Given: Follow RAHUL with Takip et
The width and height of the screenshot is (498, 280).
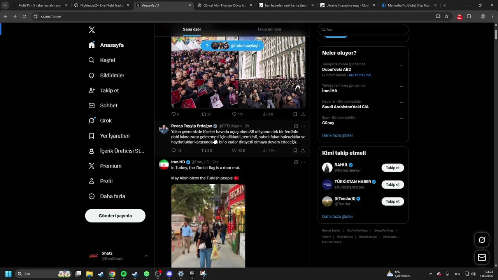Looking at the screenshot, I should coord(393,168).
